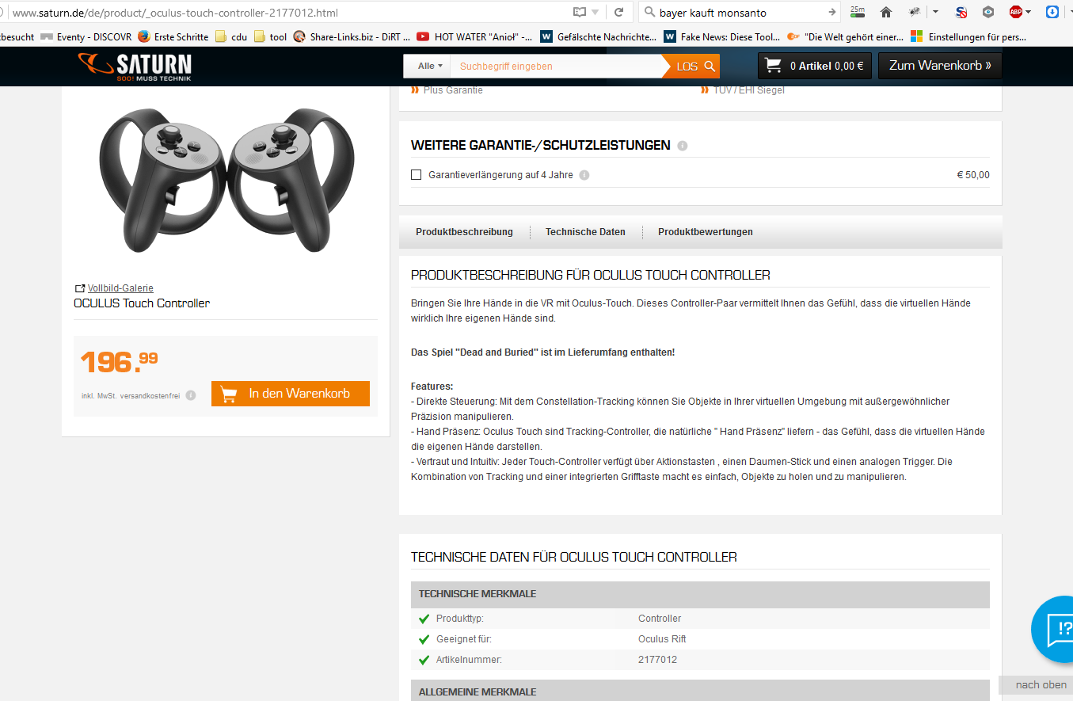Click the 196.99 price text

pyautogui.click(x=120, y=361)
